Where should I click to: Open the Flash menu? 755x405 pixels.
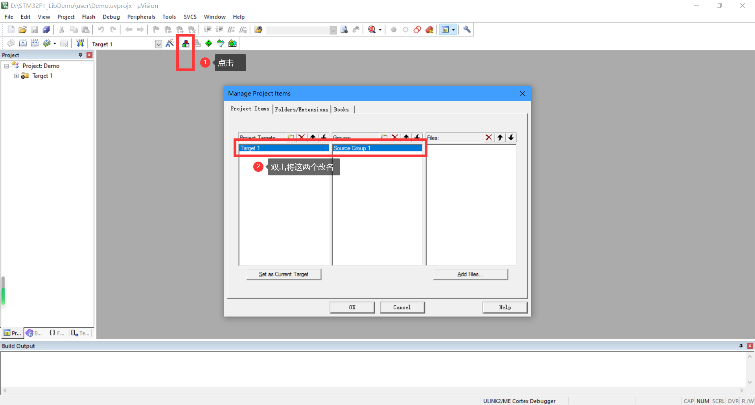(88, 17)
